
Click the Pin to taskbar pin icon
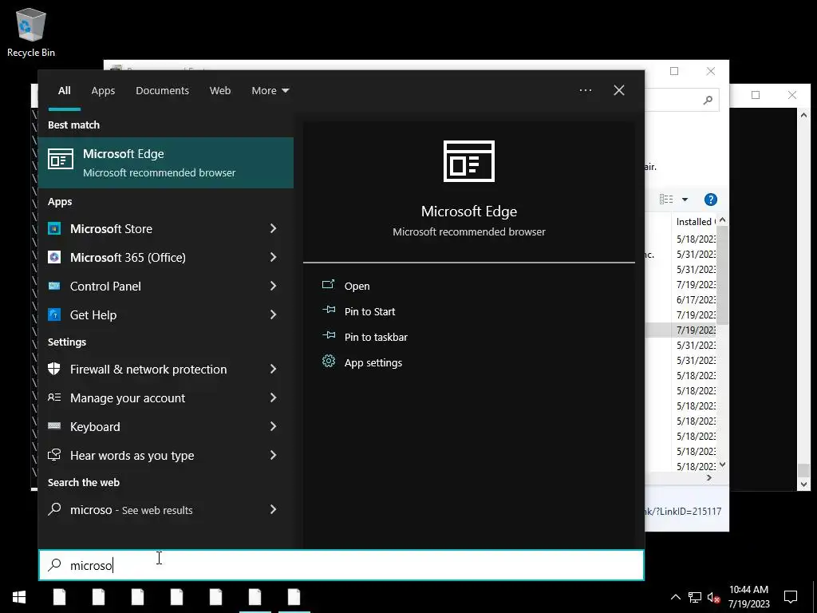328,336
